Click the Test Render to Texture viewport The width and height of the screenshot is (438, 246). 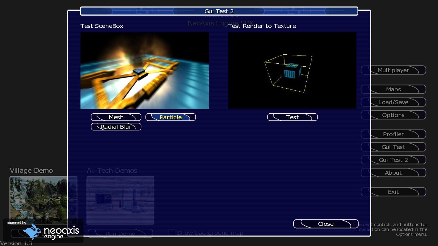(292, 71)
